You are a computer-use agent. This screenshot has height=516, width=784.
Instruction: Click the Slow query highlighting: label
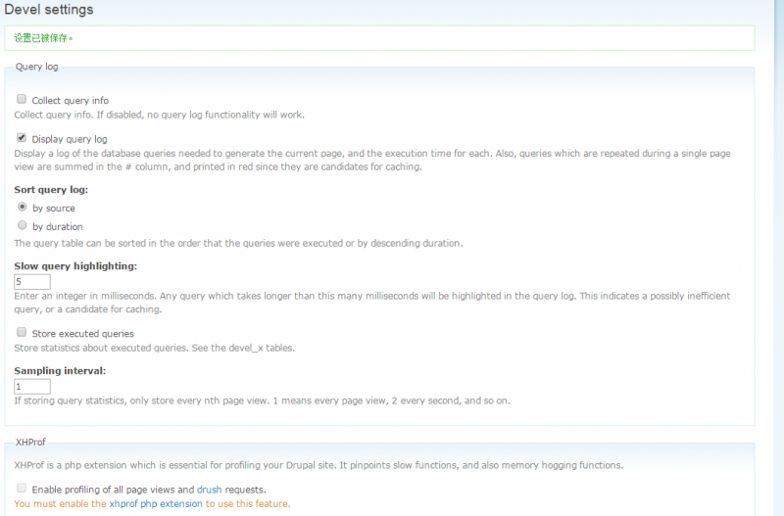pos(75,266)
